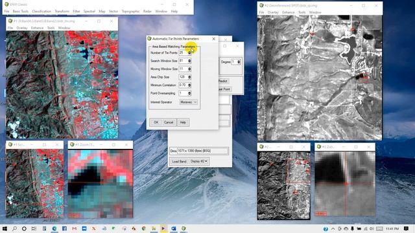Open OneDrive cloud tray icon
The width and height of the screenshot is (415, 233).
346,228
